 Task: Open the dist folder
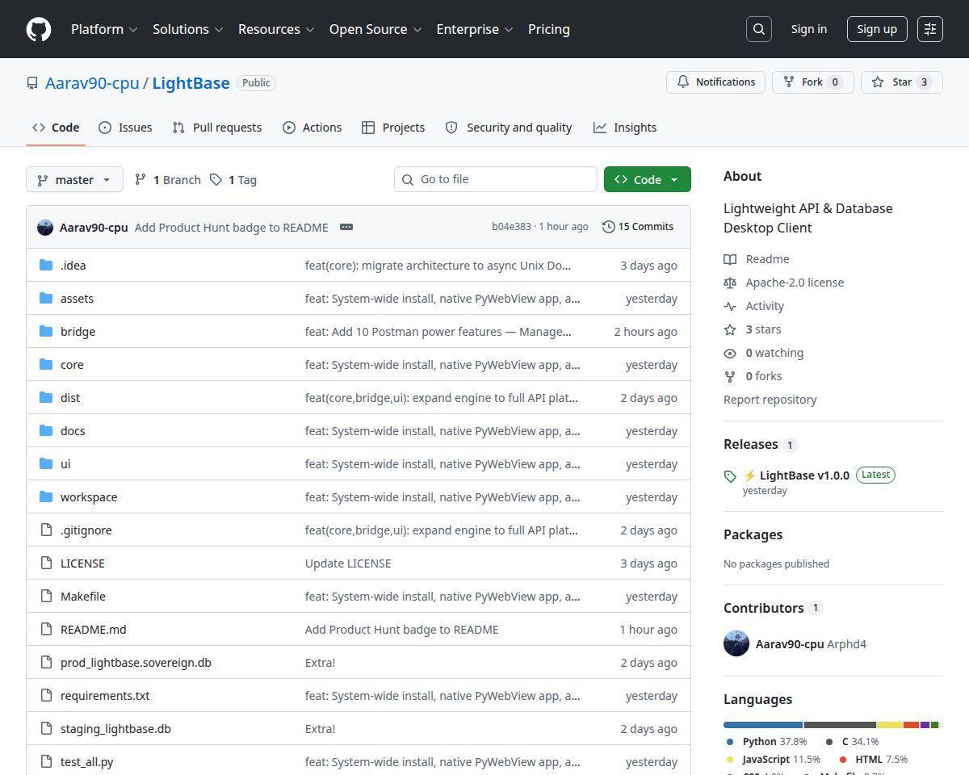(70, 398)
